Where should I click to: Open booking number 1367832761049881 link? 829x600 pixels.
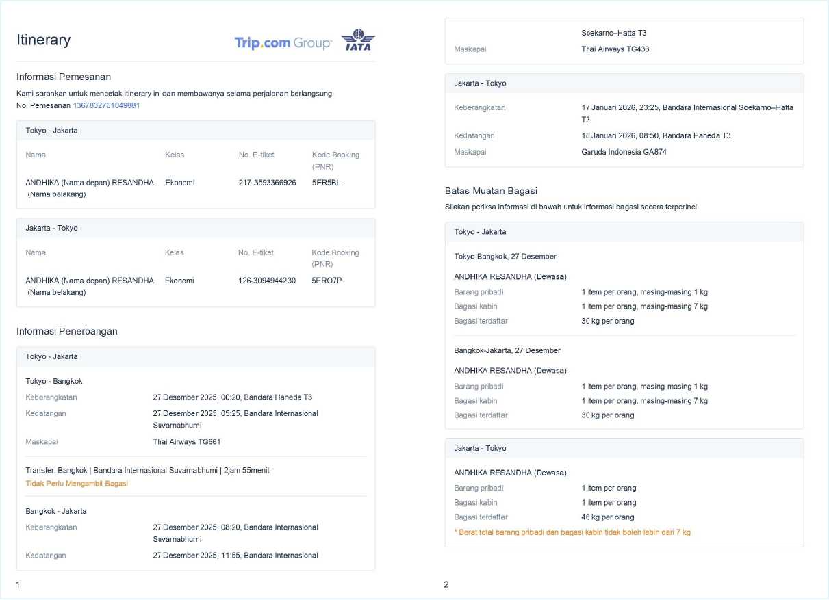[x=106, y=105]
